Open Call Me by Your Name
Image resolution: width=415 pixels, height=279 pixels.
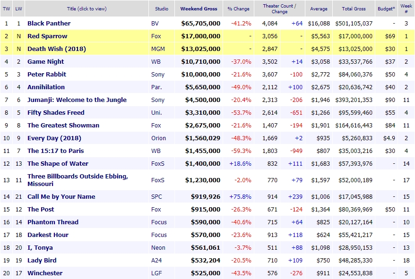pyautogui.click(x=61, y=196)
